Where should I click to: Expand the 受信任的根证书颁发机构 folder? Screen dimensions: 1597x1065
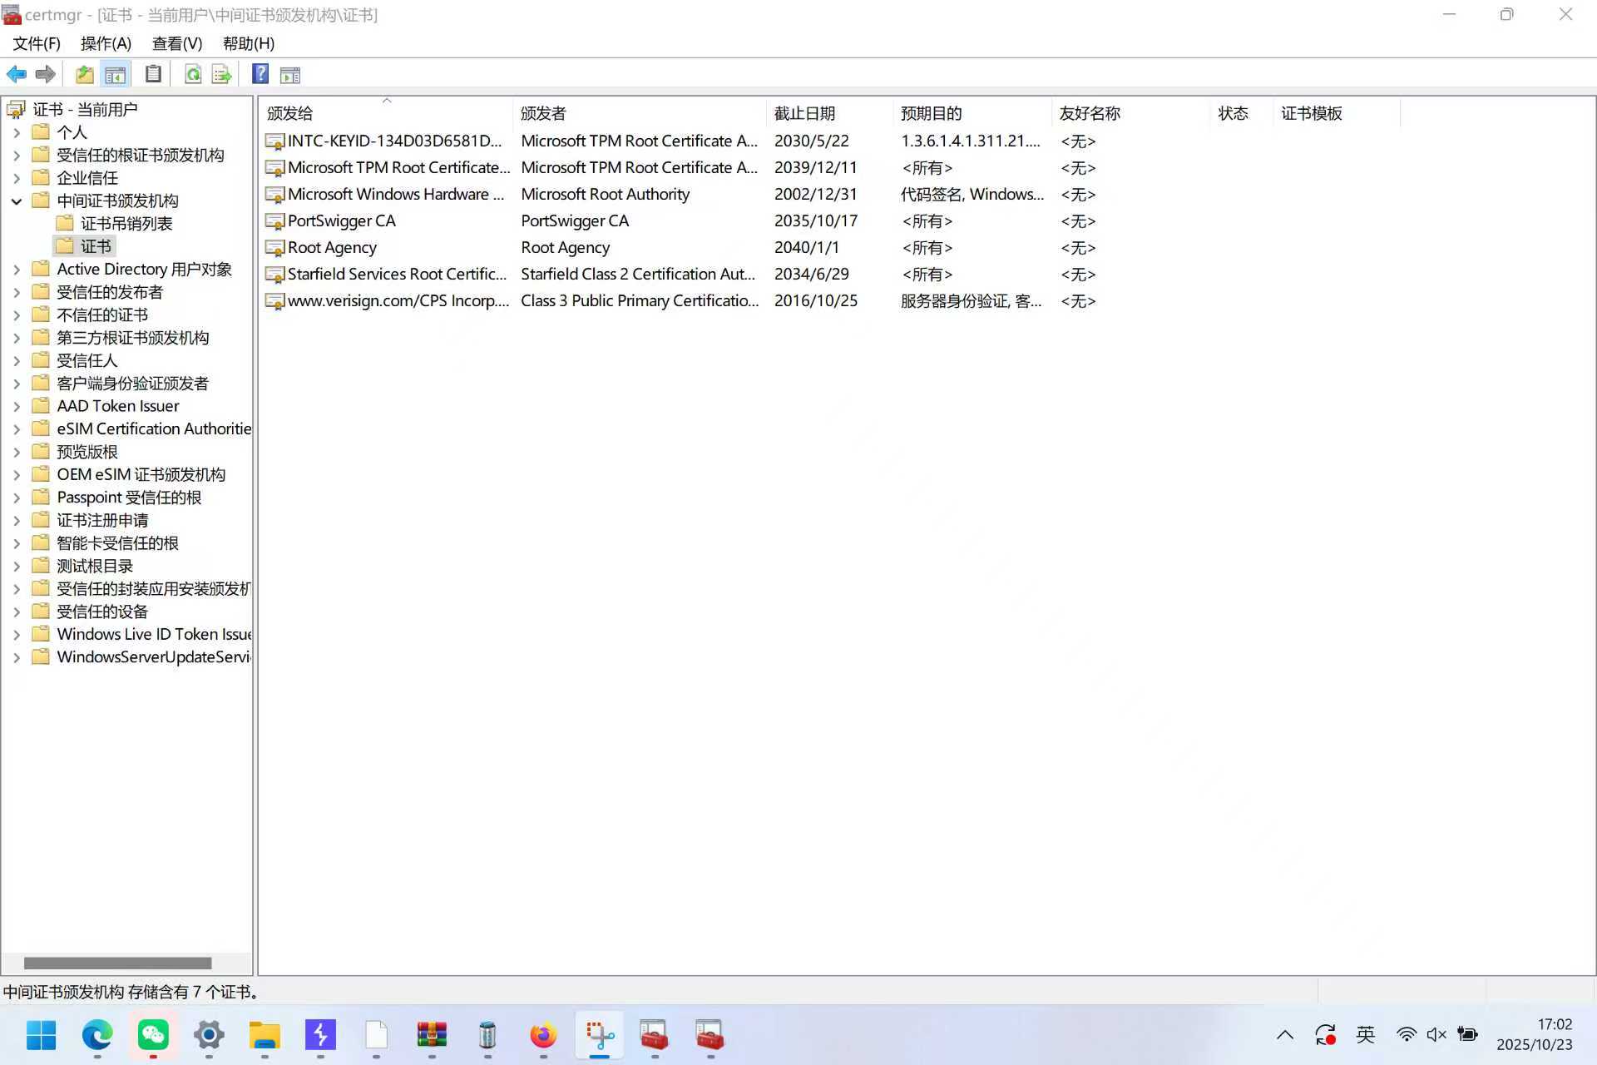17,155
